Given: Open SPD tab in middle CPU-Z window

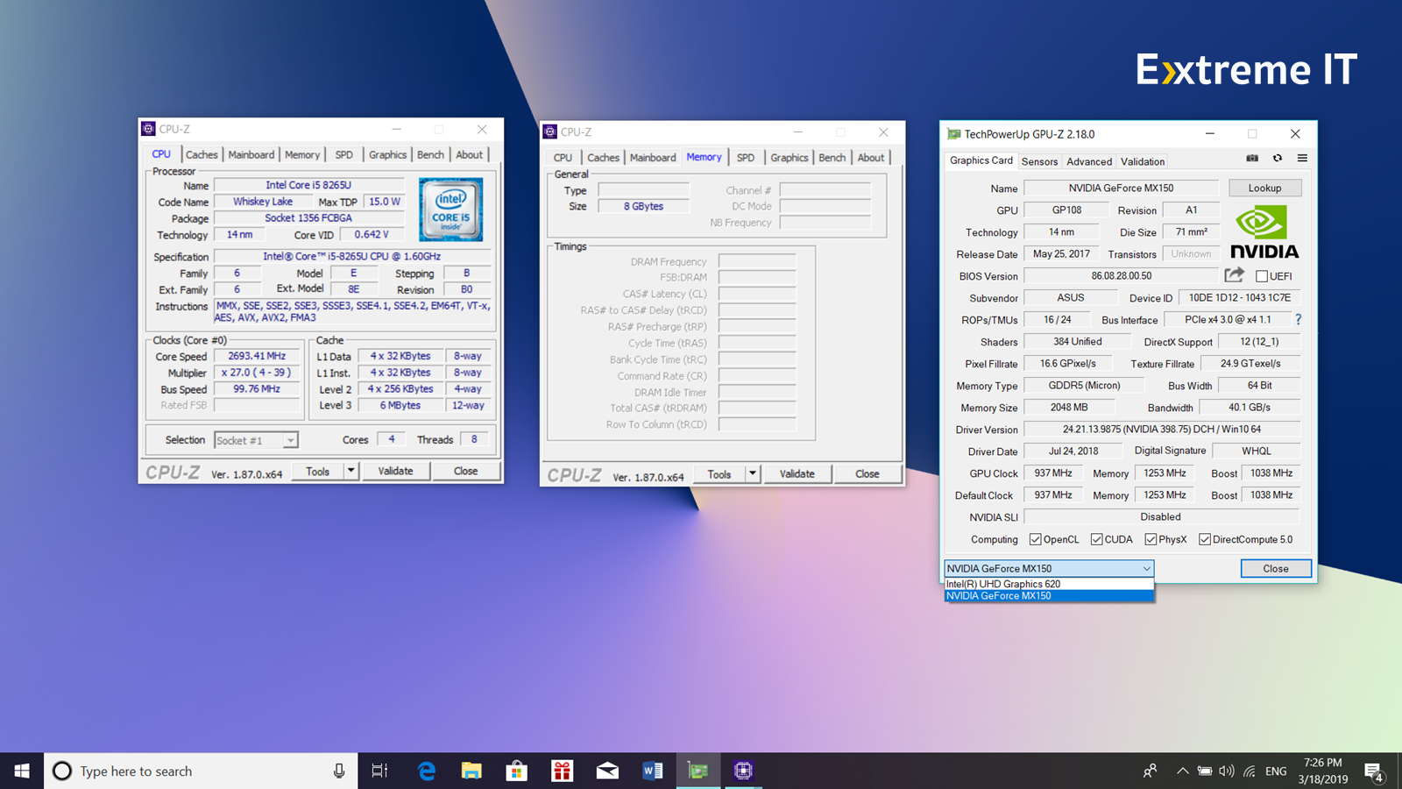Looking at the screenshot, I should pos(746,158).
